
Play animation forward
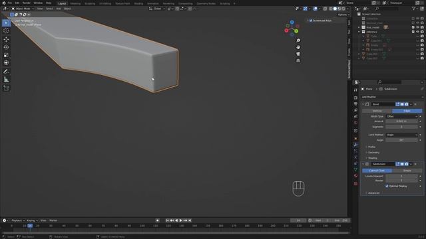181,220
